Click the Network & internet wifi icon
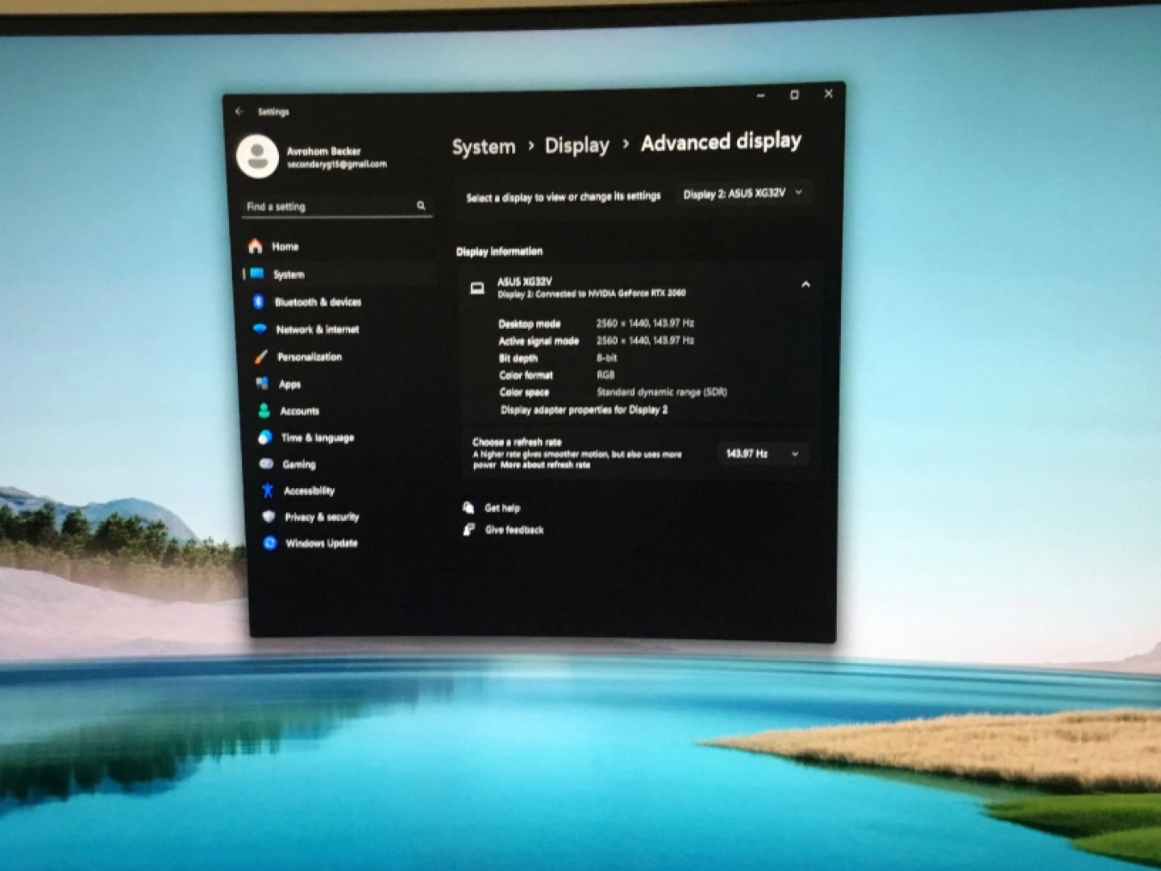Screen dimensions: 1161x871 (260, 329)
